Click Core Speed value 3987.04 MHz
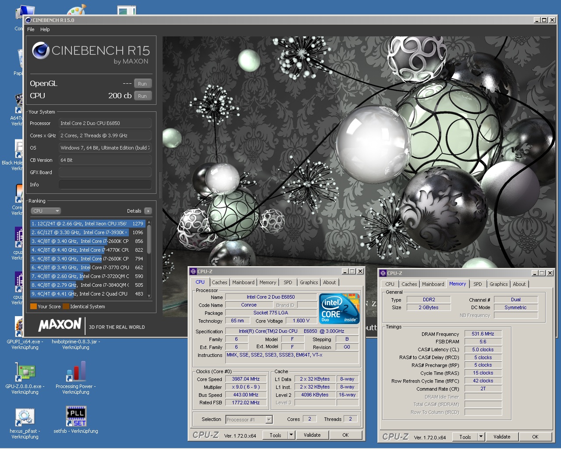 246,379
